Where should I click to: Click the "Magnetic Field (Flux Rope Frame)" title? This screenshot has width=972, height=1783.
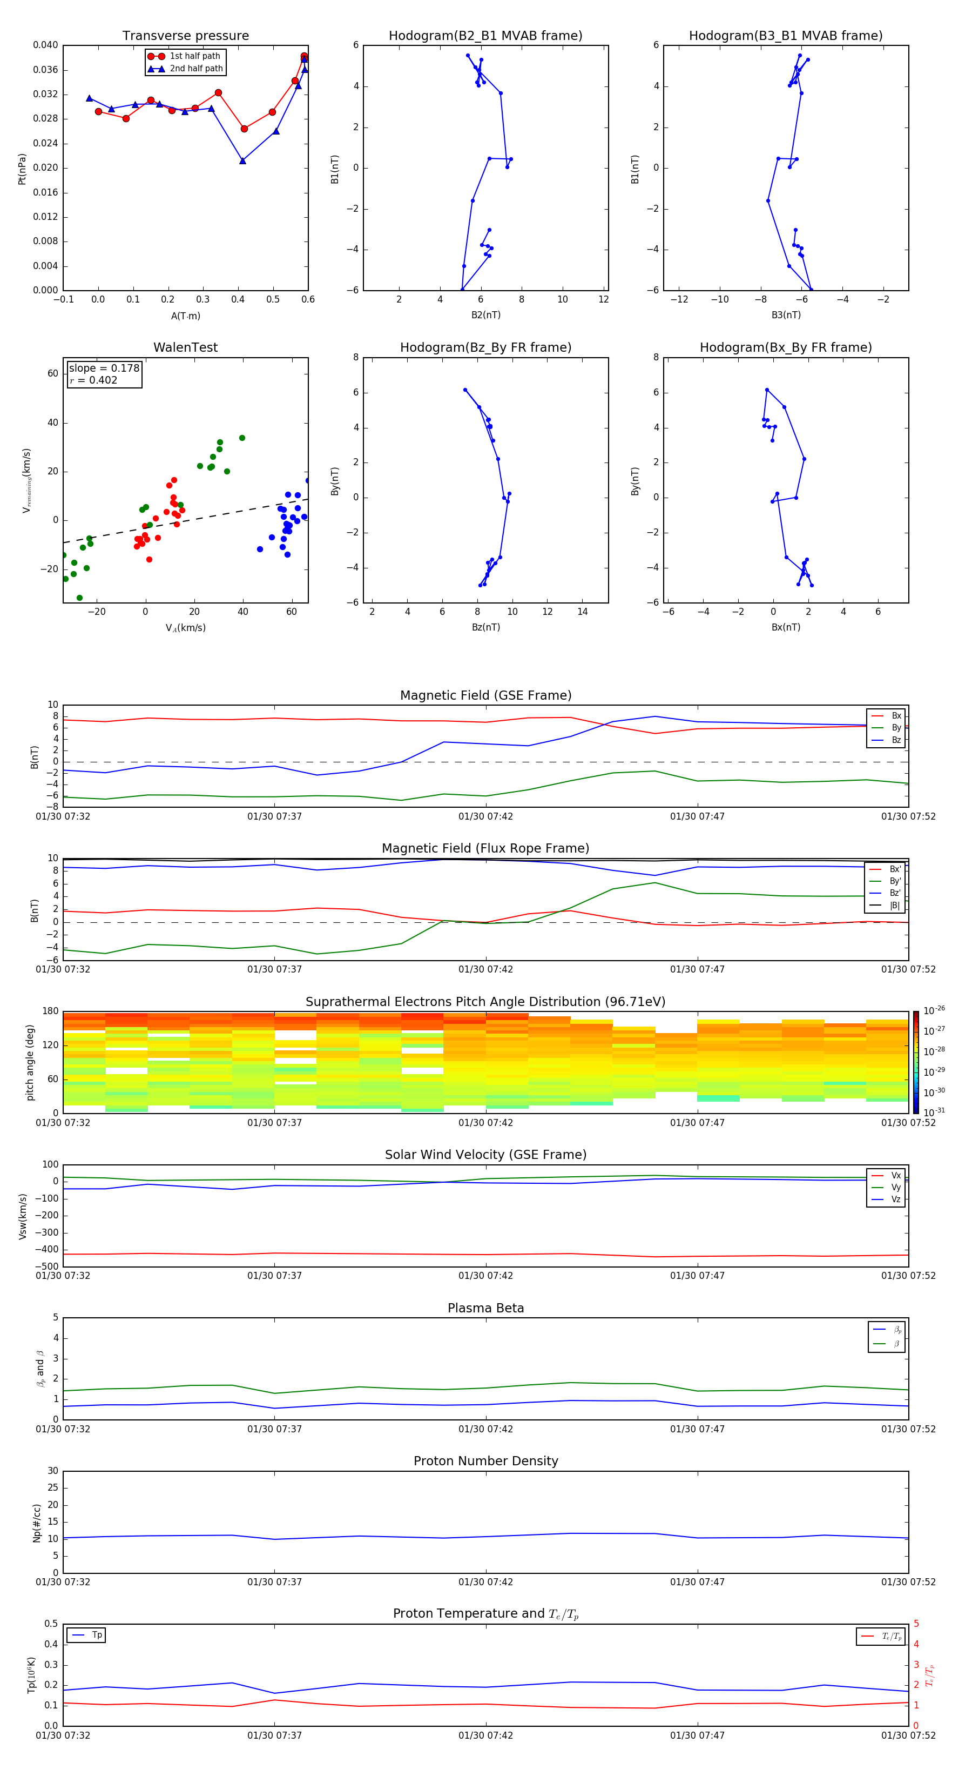(x=485, y=849)
